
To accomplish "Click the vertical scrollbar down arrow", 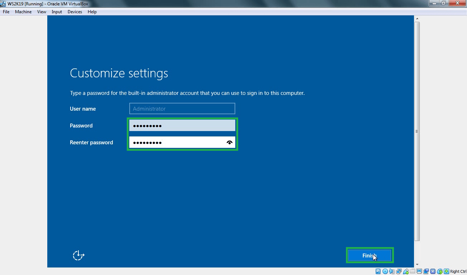I will point(417,265).
